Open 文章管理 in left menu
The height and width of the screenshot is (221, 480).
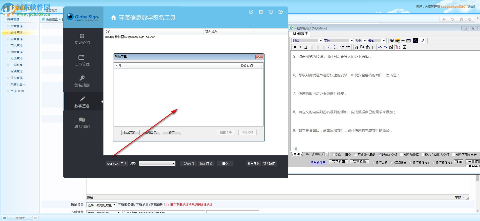pyautogui.click(x=16, y=26)
